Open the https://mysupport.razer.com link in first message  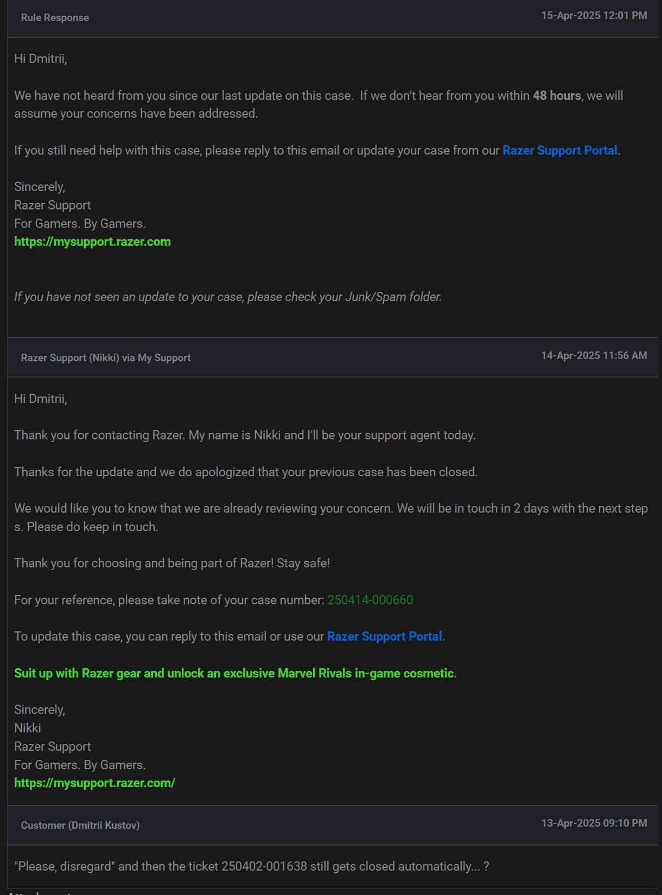(92, 242)
